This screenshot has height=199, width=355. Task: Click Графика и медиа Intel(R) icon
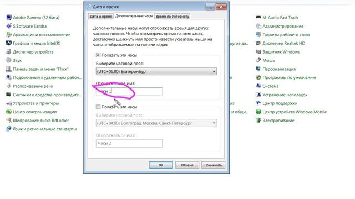[9, 43]
